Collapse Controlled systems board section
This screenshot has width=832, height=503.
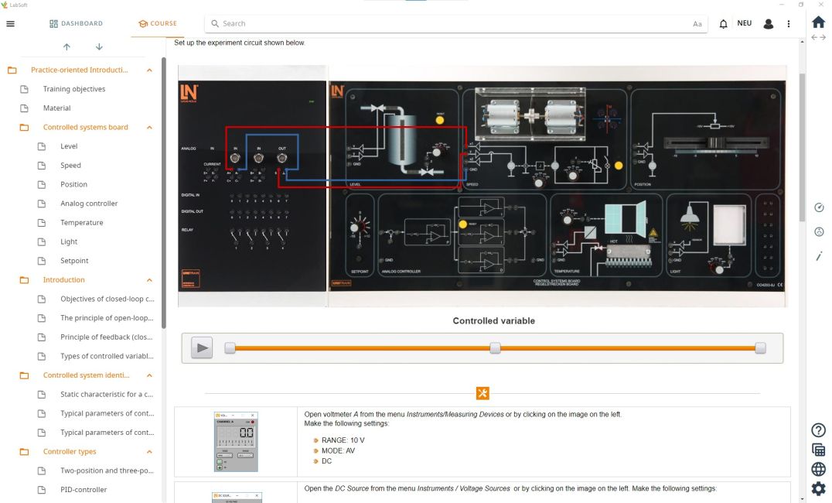coord(150,128)
